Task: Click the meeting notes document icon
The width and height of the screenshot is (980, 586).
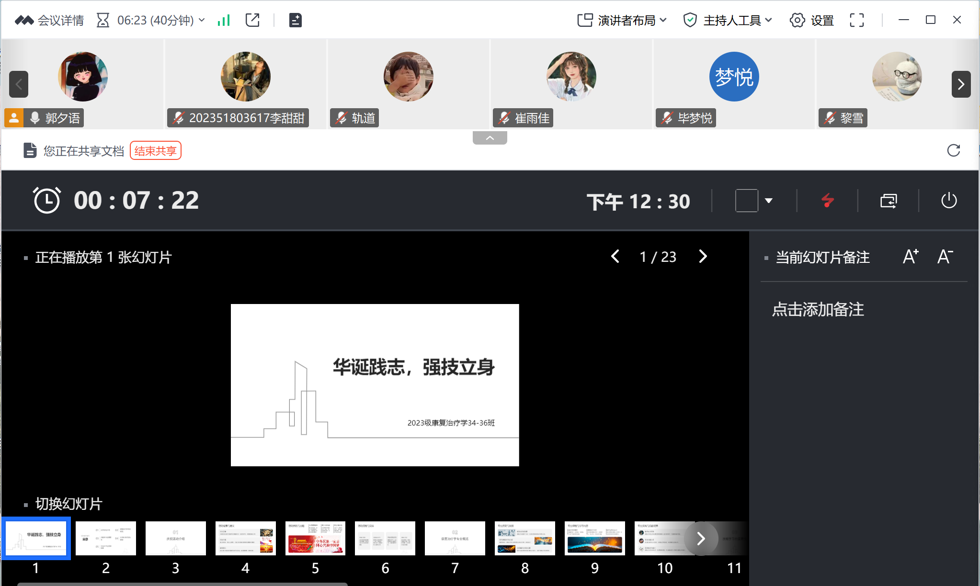Action: pos(295,20)
